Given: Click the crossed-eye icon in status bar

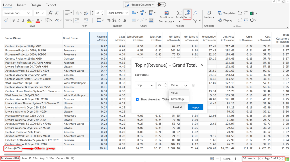Looking at the screenshot, I should click(x=73, y=159).
